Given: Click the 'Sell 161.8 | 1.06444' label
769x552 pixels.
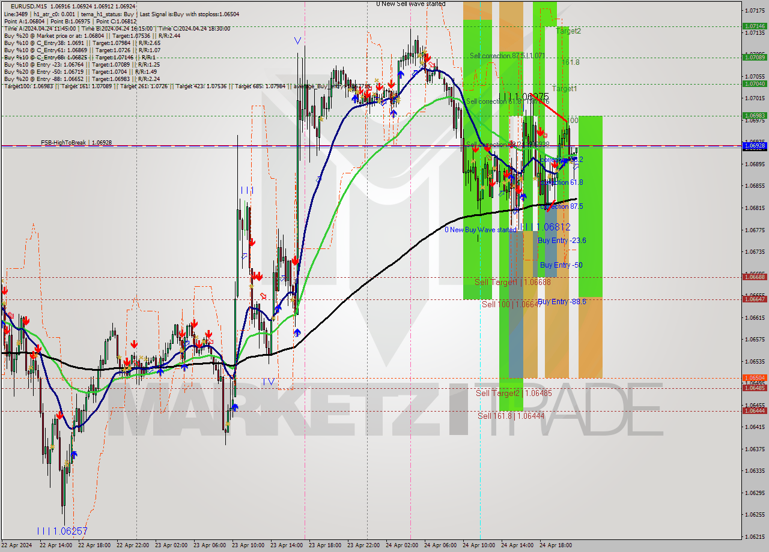Looking at the screenshot, I should point(511,415).
